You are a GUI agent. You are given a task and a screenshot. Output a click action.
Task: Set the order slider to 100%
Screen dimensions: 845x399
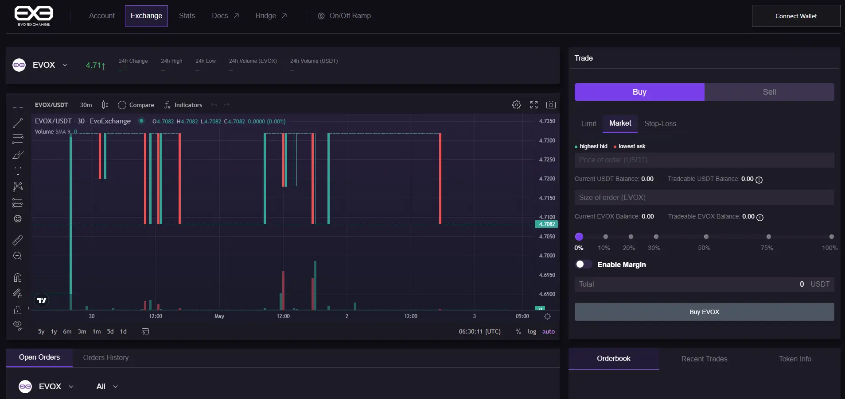(832, 237)
